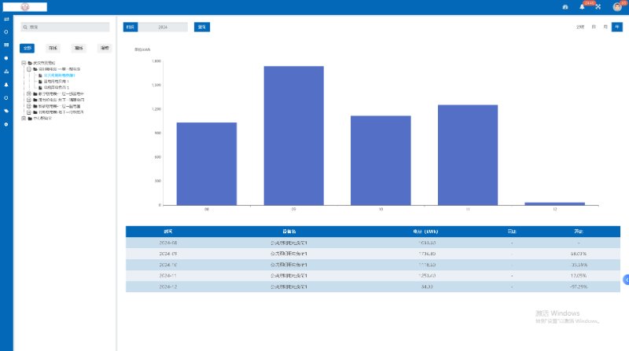Open the user avatar menu
Screen dimensions: 629x351
617,7
